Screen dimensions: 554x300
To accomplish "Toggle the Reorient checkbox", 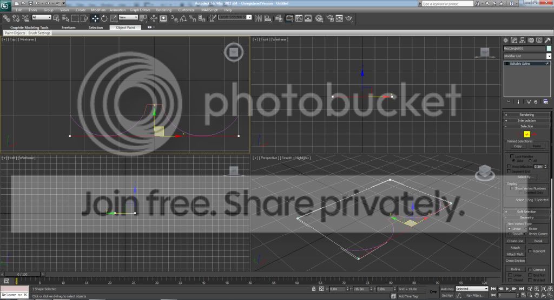I will [x=530, y=251].
